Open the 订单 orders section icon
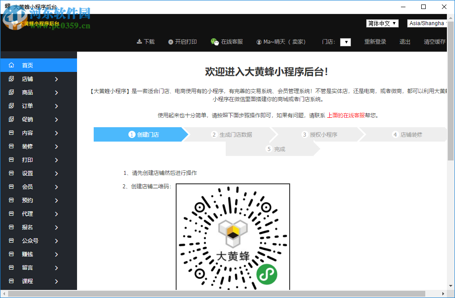The image size is (455, 298). click(11, 106)
